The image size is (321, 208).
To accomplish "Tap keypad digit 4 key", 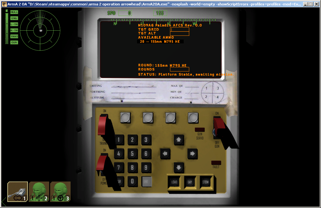I will 119,154.
